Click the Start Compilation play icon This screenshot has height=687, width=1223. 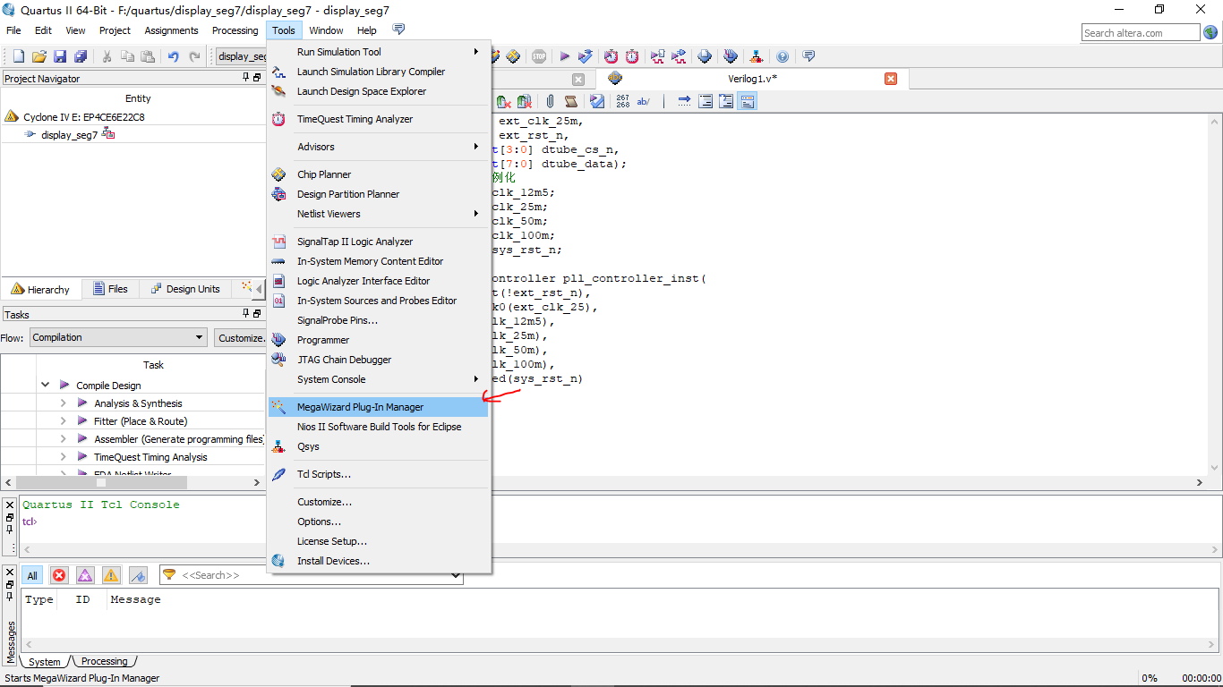[x=565, y=56]
